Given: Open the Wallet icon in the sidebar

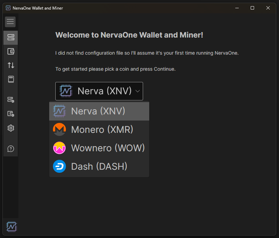Looking at the screenshot, I should pos(11,52).
